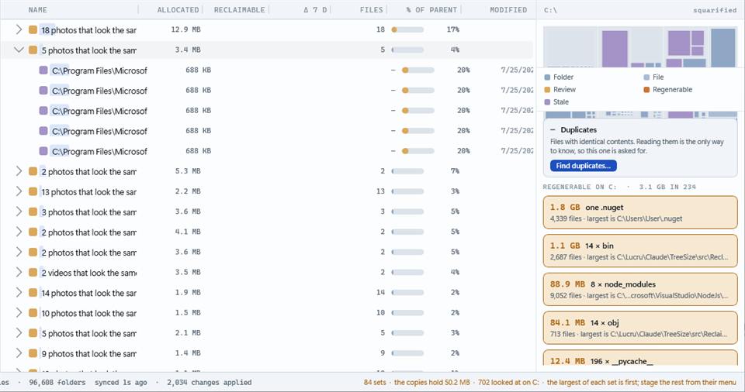Sort by the % OF PARENT column header
Screen dimensions: 745x392
(x=432, y=9)
